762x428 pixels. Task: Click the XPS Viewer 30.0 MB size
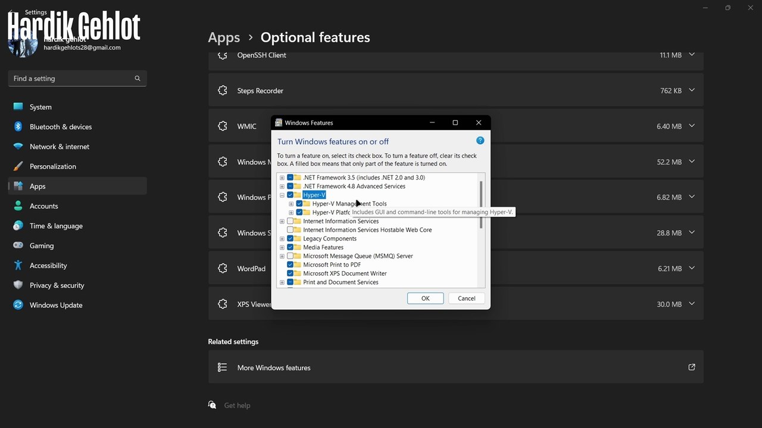coord(669,304)
